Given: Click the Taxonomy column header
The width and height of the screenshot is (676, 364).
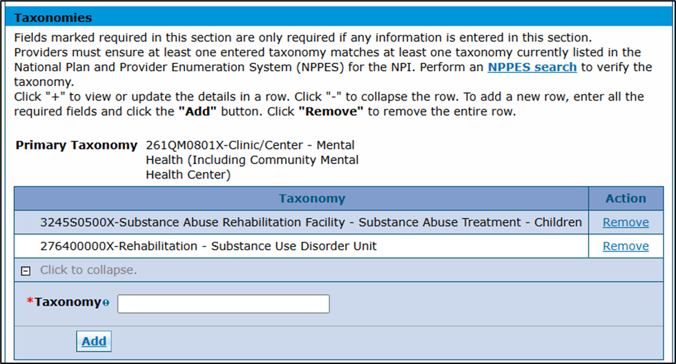Looking at the screenshot, I should tap(311, 199).
